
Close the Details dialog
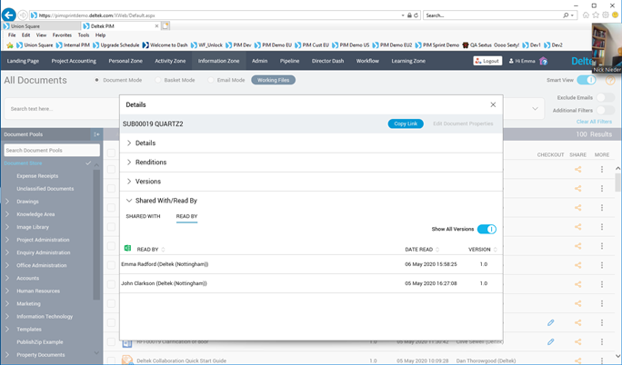(493, 105)
